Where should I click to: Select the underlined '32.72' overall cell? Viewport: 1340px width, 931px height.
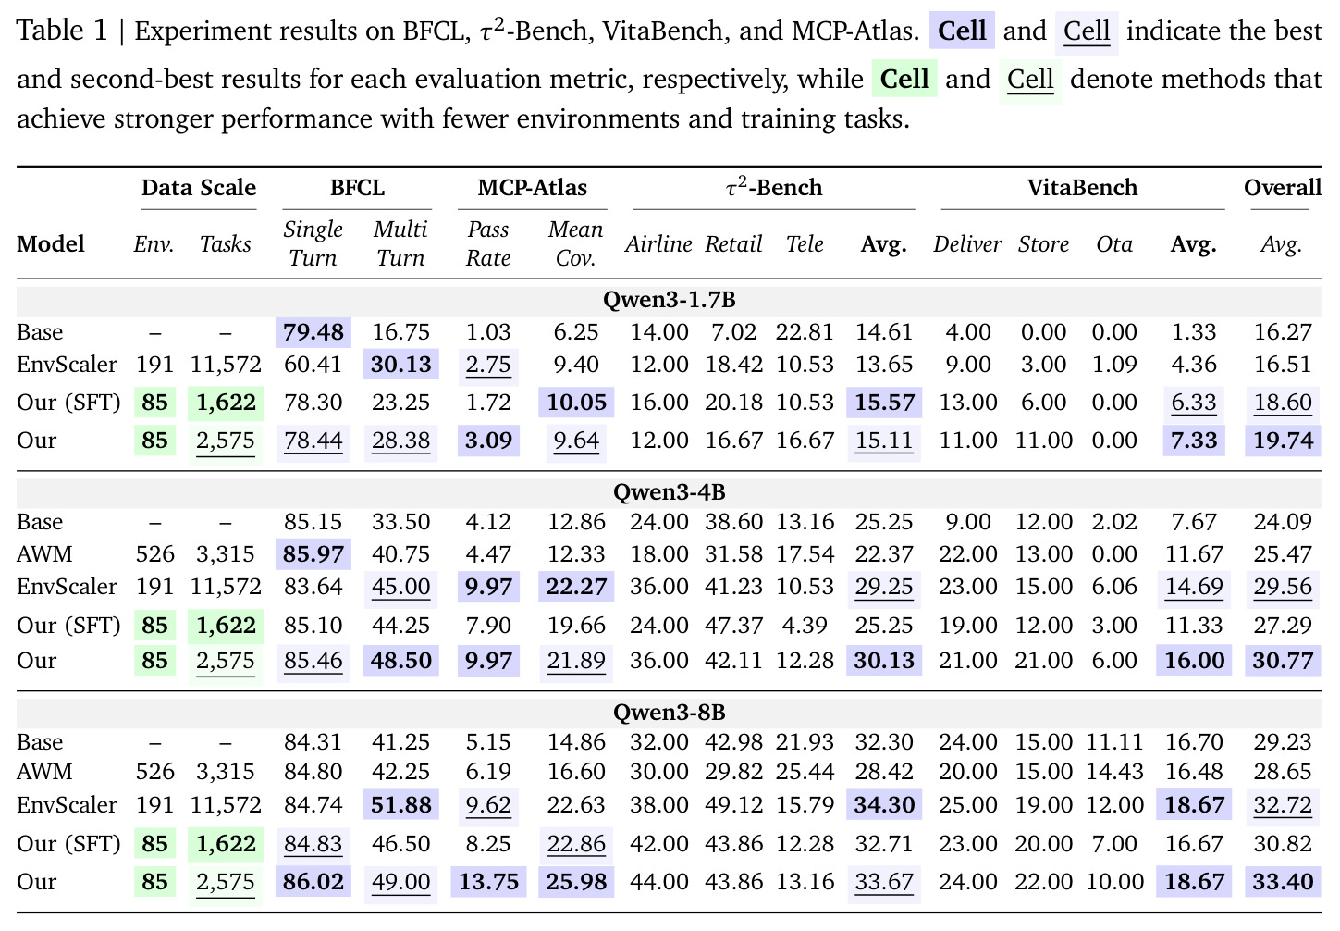(1283, 805)
